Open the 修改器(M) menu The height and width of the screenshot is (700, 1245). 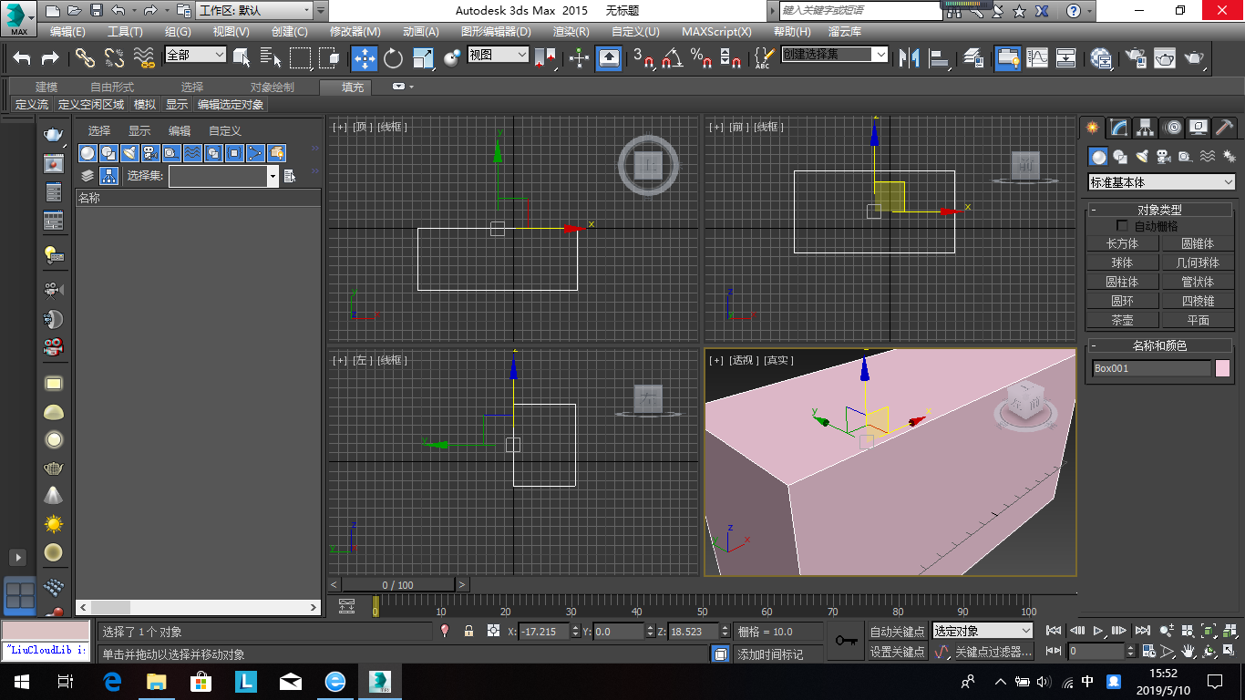(355, 31)
